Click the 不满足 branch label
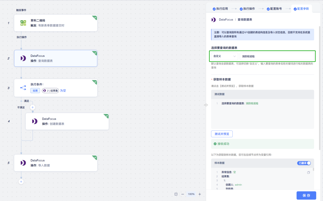Image resolution: width=323 pixels, height=201 pixels. point(21,107)
